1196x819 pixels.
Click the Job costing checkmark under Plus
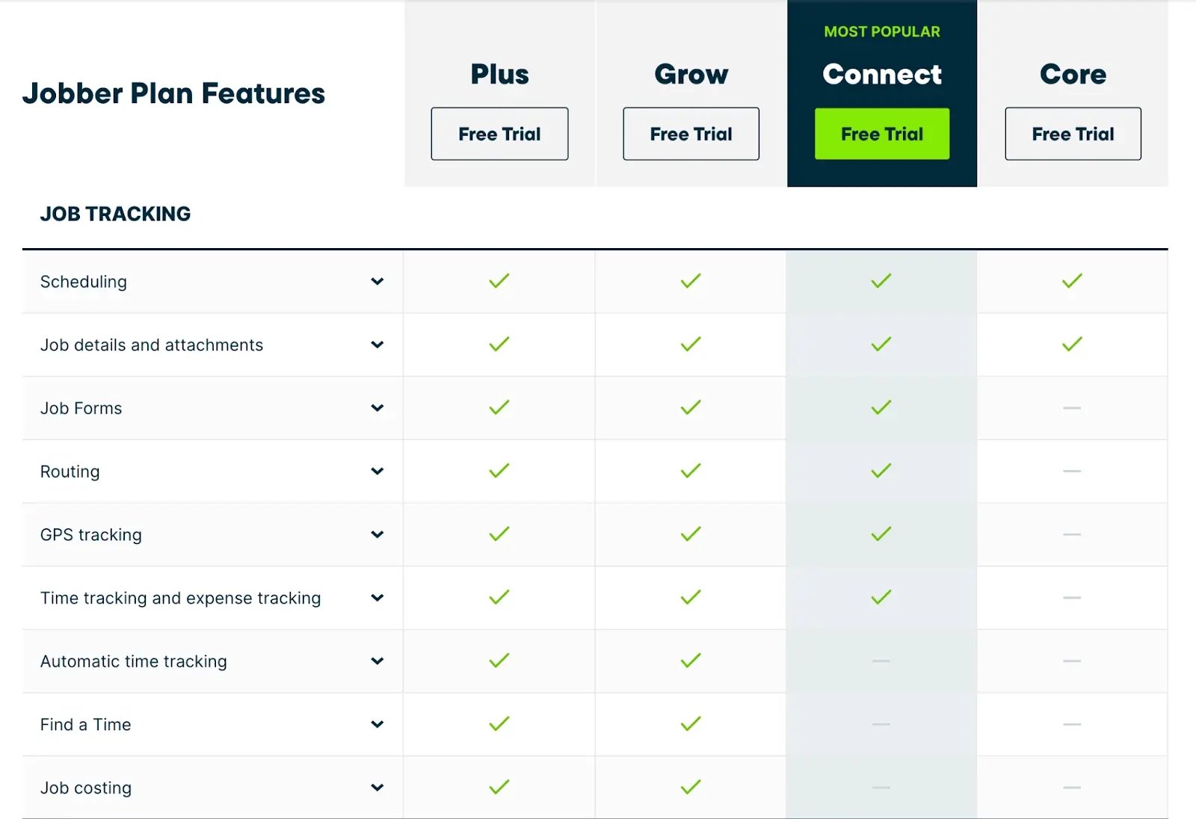499,787
